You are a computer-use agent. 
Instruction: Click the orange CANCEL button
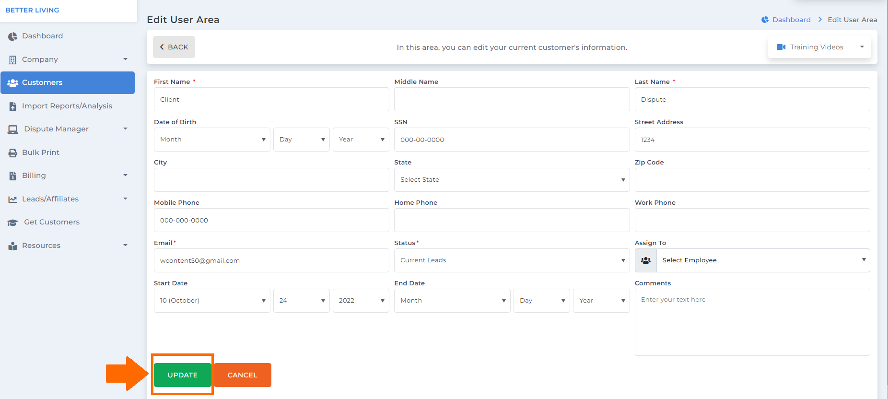(243, 375)
